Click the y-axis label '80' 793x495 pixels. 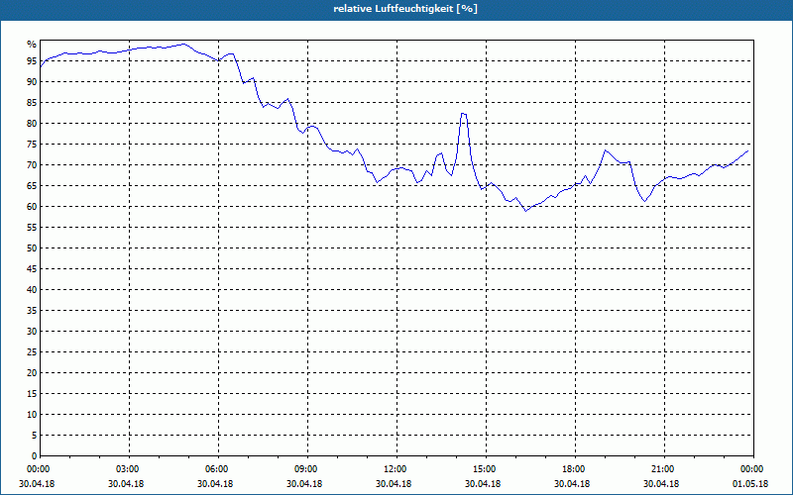(32, 123)
